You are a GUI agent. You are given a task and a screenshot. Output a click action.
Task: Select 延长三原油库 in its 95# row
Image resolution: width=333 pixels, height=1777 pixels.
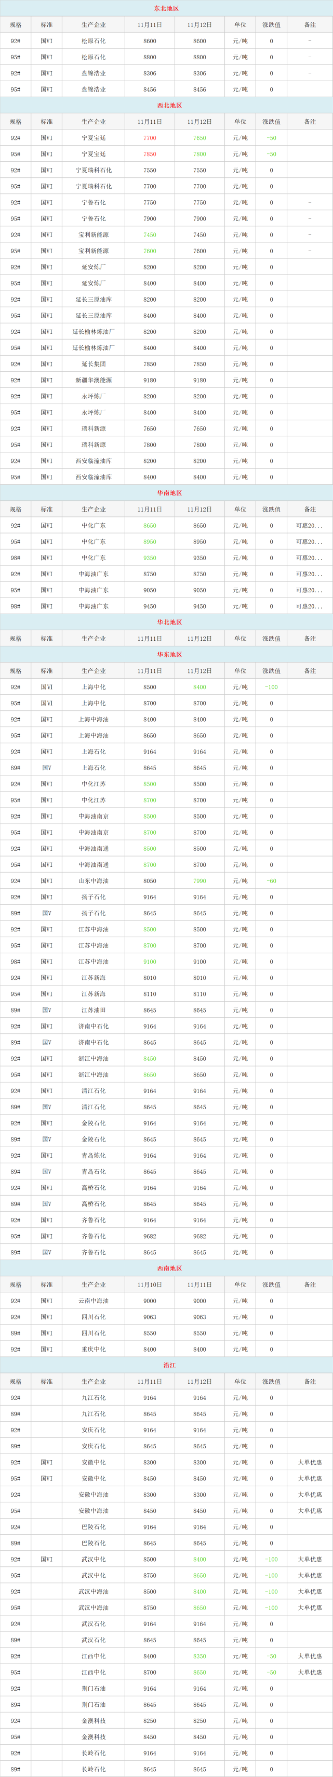(x=94, y=315)
